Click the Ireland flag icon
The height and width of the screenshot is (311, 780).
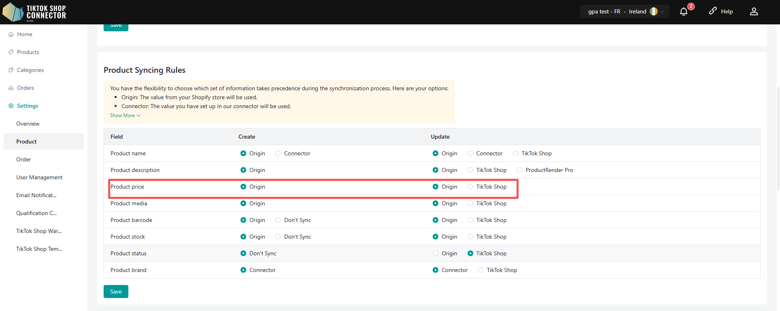(654, 11)
